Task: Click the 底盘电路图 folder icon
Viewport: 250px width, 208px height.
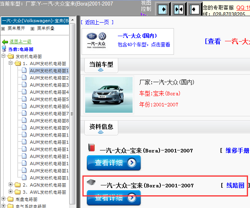Action: tap(10, 199)
